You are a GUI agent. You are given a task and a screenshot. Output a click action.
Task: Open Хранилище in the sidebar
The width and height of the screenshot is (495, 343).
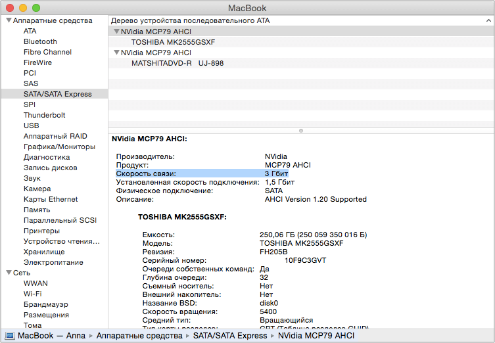click(x=44, y=252)
